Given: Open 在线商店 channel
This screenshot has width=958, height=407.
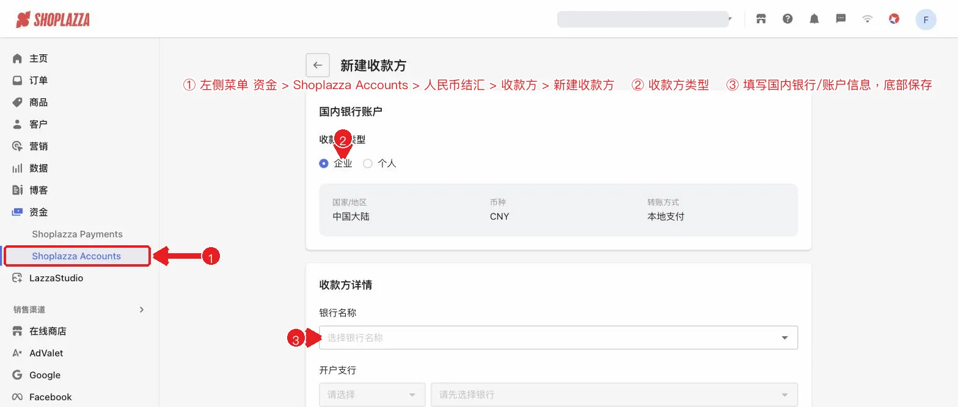Looking at the screenshot, I should coord(48,331).
